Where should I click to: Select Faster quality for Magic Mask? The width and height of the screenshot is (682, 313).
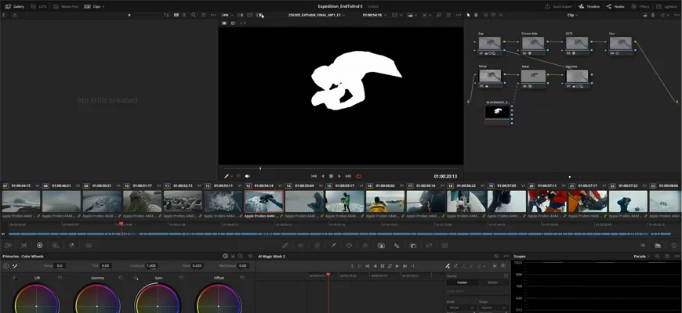pyautogui.click(x=463, y=282)
